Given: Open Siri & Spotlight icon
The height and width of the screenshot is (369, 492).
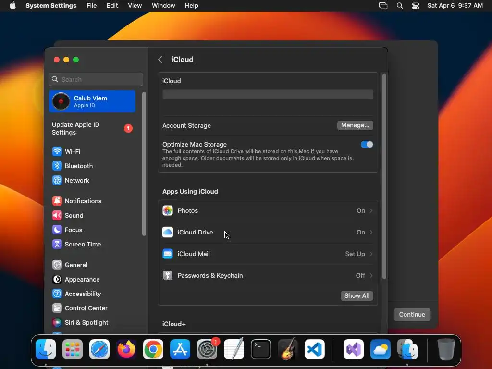Looking at the screenshot, I should (57, 322).
